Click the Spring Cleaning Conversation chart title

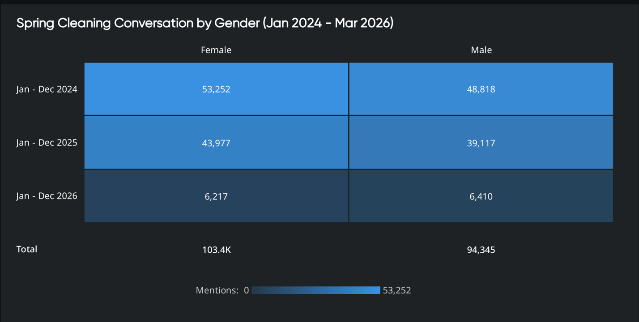(x=205, y=23)
